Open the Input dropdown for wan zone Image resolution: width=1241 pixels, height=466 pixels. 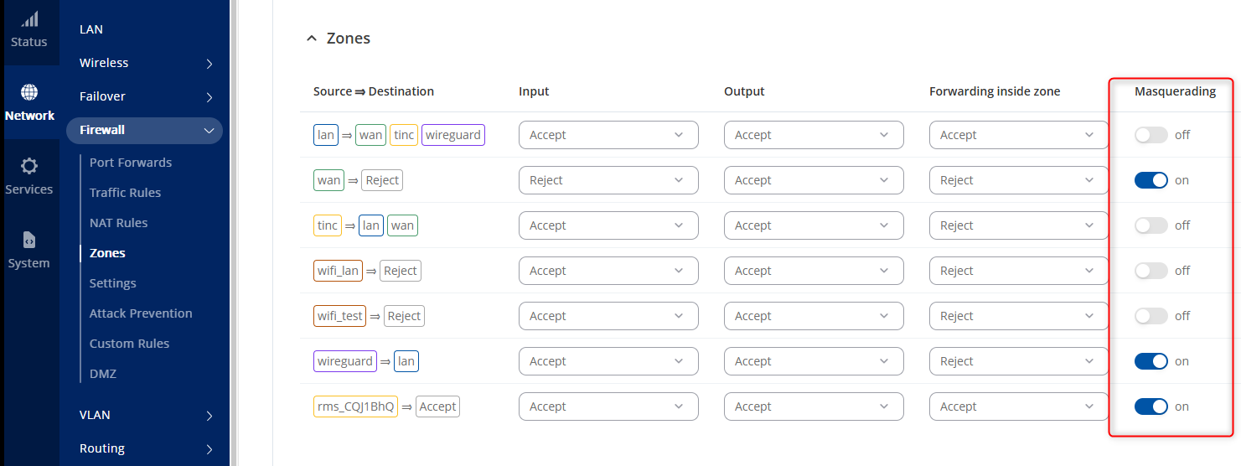pos(608,180)
